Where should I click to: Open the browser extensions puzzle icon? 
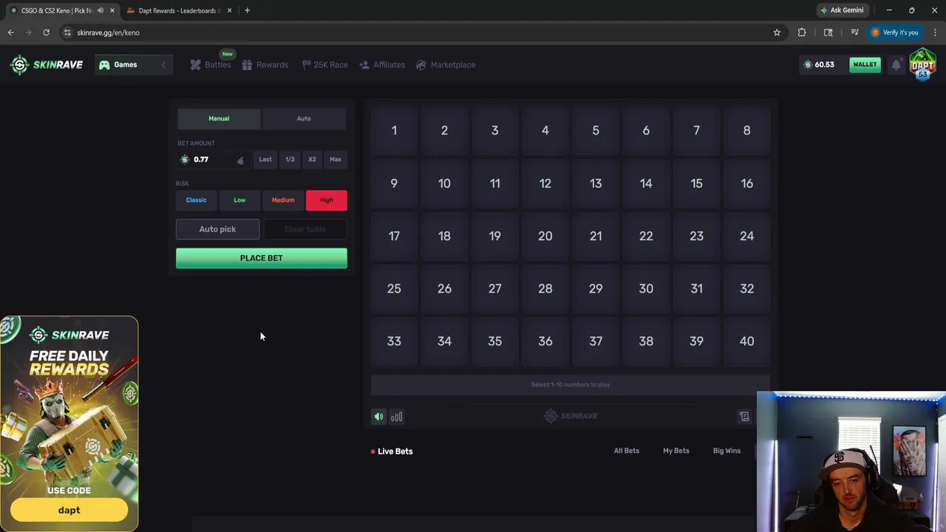click(802, 33)
